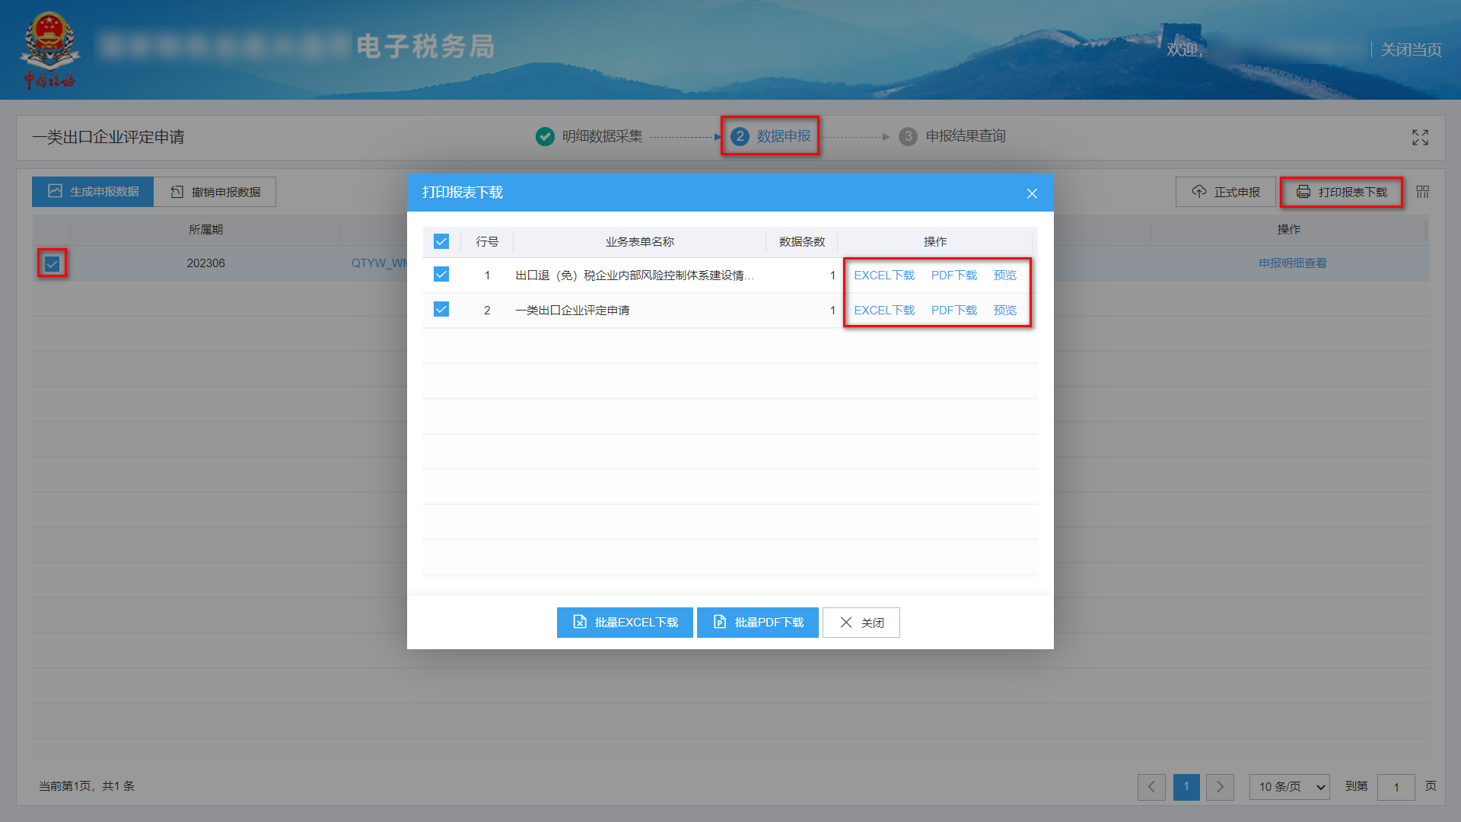Image resolution: width=1461 pixels, height=822 pixels.
Task: Toggle the select-all checkbox in the dialog
Action: coord(441,241)
